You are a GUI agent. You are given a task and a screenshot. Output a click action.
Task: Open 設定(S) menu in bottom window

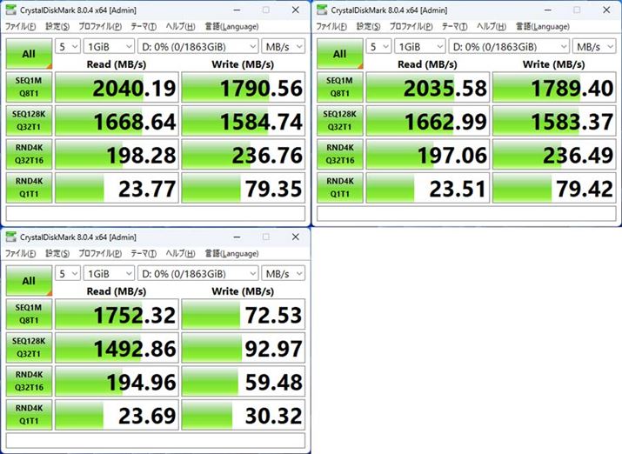[57, 253]
